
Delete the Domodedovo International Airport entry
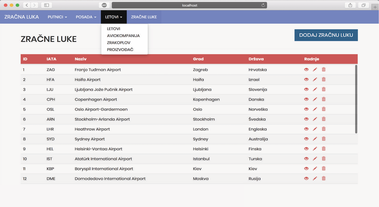324,179
